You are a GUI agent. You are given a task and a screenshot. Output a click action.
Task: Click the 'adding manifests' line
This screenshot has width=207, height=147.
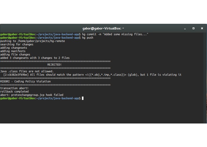[x=13, y=51]
